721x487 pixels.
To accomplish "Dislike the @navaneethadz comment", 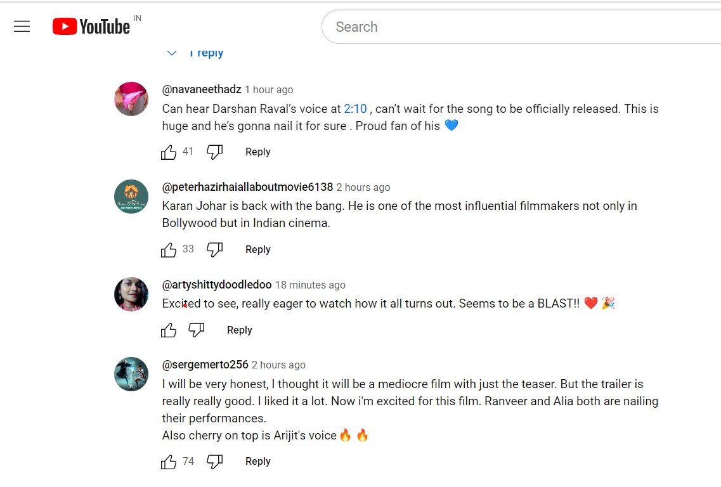I will tap(215, 152).
